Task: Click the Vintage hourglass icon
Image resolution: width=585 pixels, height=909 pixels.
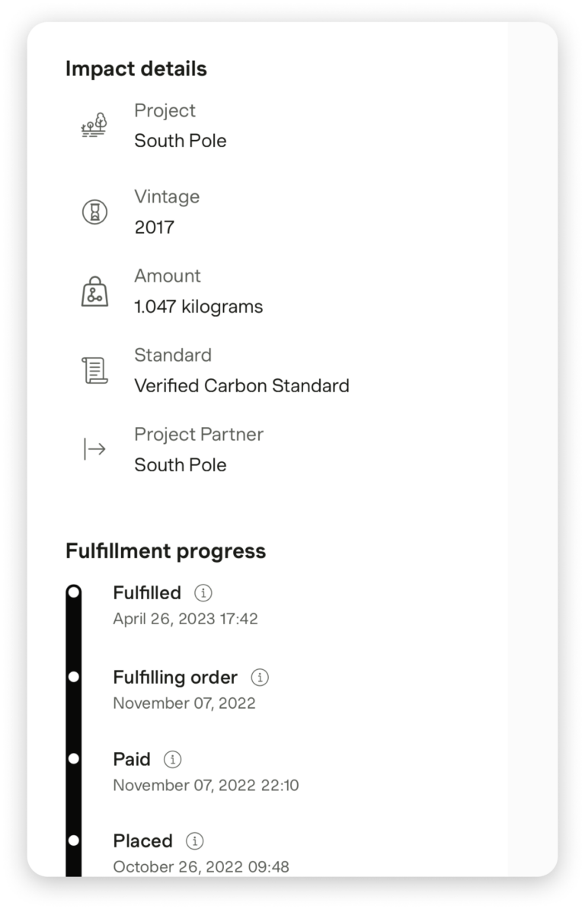Action: click(94, 212)
